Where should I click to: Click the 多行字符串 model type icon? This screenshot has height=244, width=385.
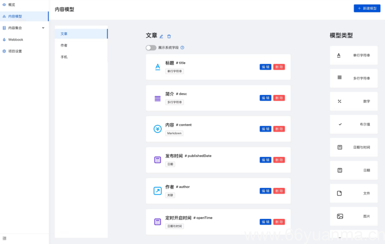339,77
